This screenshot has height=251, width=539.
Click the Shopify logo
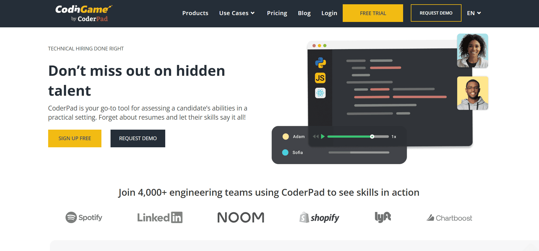[x=319, y=218]
